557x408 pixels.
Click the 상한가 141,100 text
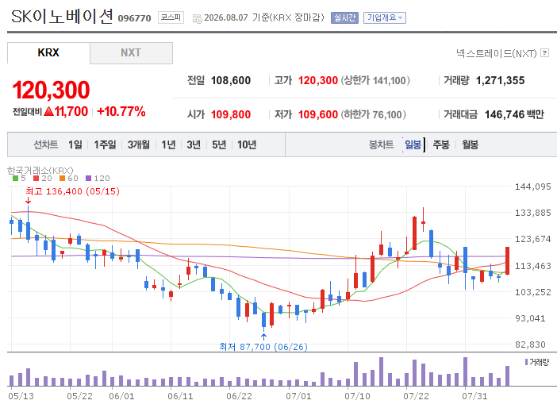[375, 81]
